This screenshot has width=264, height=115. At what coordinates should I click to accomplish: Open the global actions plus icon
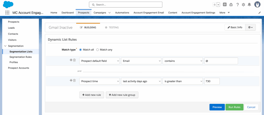(225, 5)
